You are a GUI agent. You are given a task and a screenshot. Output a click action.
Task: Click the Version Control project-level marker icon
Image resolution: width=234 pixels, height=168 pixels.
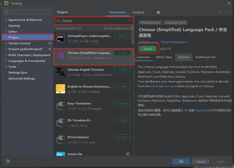(50, 43)
